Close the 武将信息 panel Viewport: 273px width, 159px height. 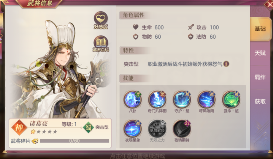click(x=268, y=4)
